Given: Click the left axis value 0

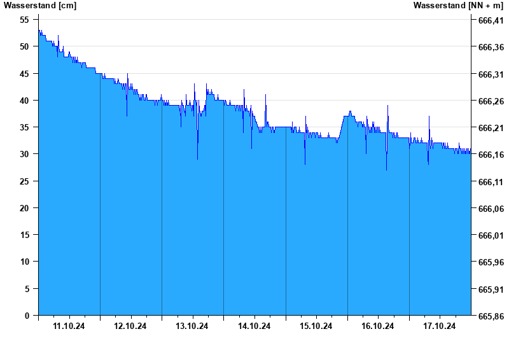Looking at the screenshot, I should click(27, 316).
